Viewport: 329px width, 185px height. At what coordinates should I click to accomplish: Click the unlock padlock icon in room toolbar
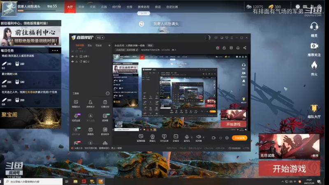pyautogui.click(x=224, y=48)
